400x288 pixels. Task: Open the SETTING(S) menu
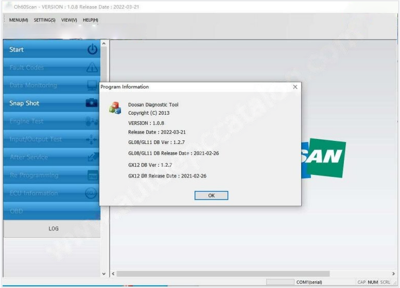(45, 20)
